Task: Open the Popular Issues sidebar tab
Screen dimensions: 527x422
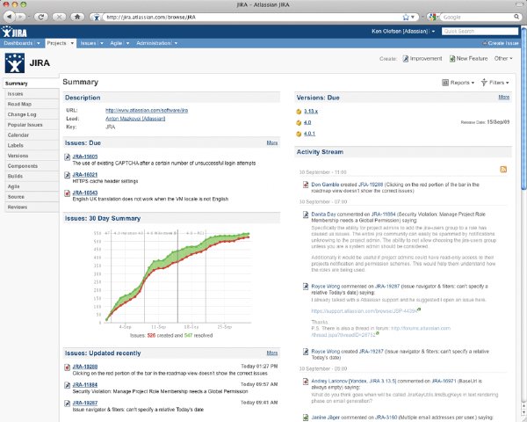Action: [32, 125]
